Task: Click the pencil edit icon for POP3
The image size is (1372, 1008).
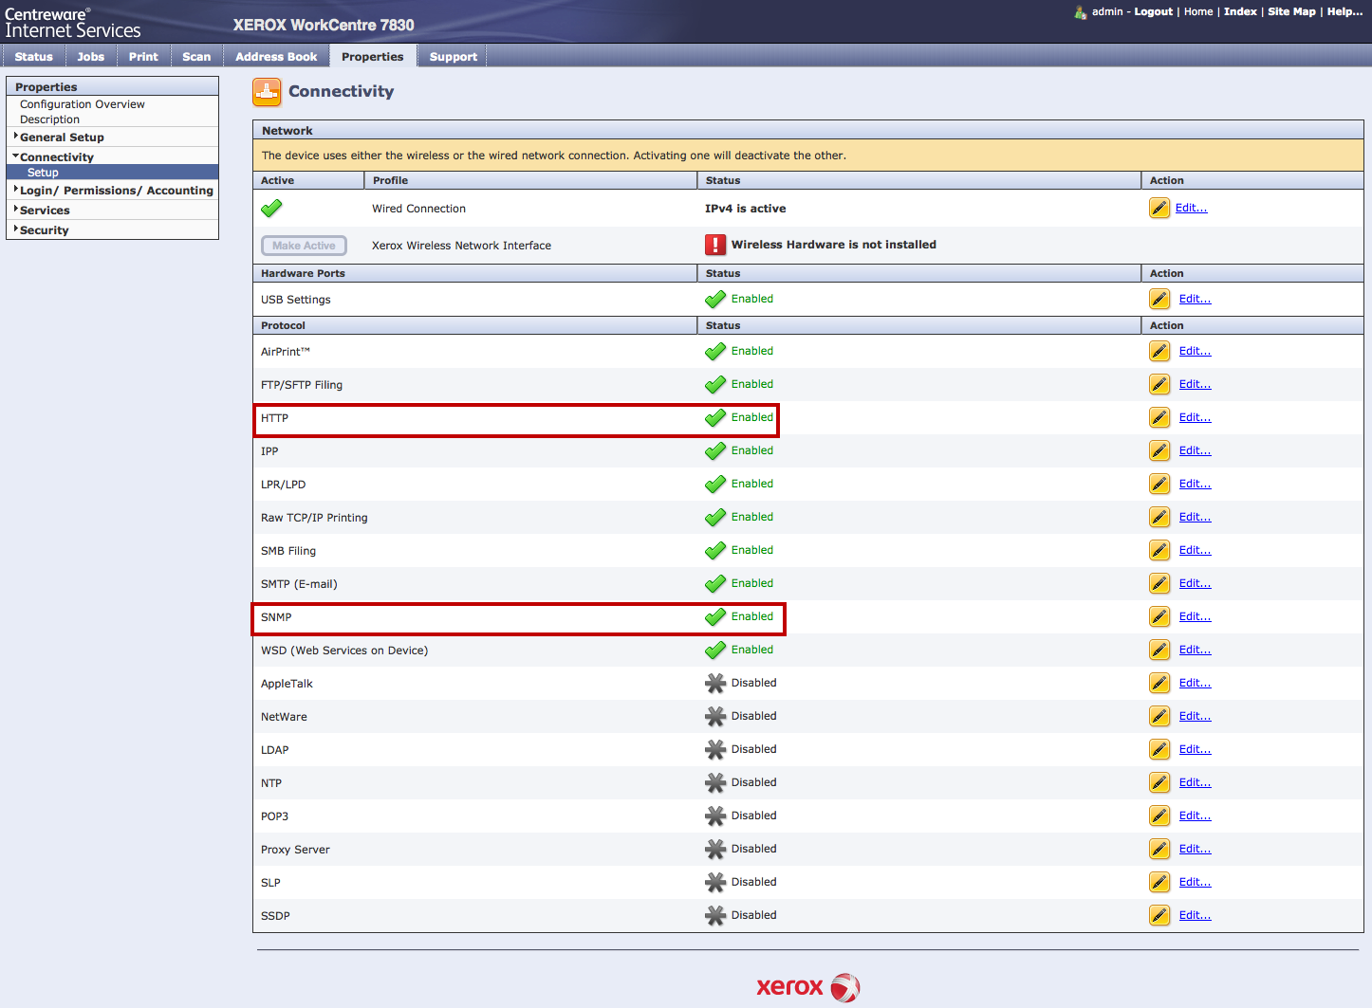Action: pos(1159,816)
